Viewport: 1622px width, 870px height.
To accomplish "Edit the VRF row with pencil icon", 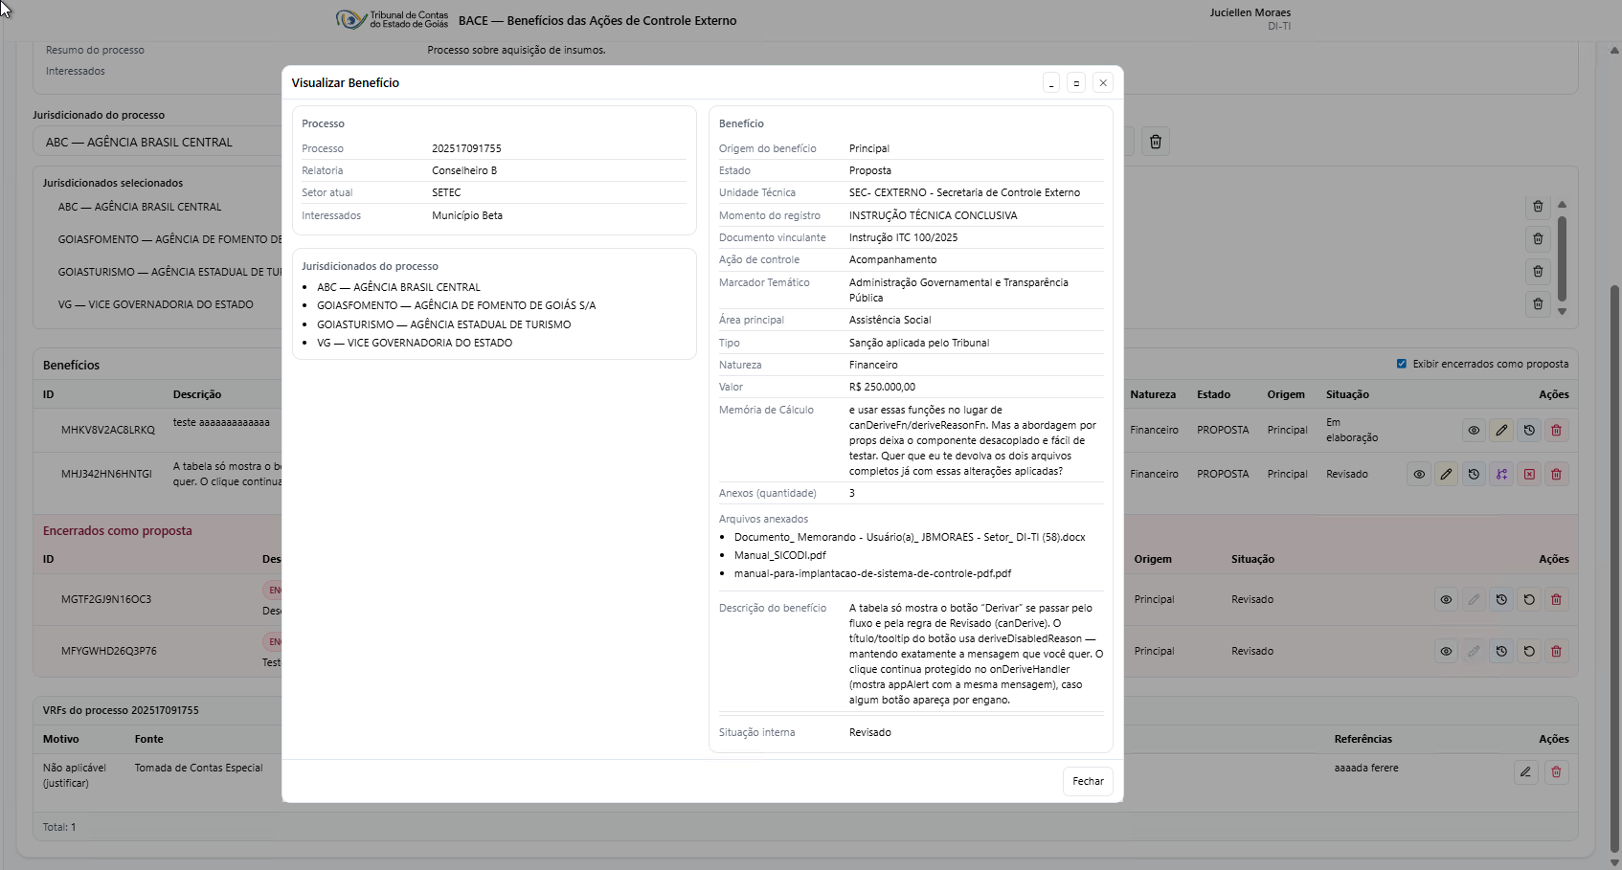I will (1525, 772).
